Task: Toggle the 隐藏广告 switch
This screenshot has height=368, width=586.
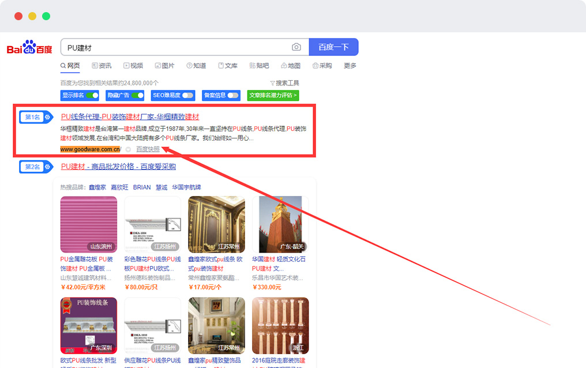Action: (137, 95)
